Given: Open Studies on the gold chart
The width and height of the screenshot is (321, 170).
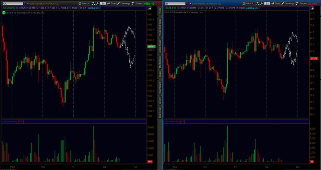Looking at the screenshot, I should coord(137,3).
